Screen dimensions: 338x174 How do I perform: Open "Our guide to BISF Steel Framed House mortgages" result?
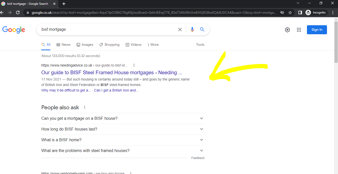112,72
